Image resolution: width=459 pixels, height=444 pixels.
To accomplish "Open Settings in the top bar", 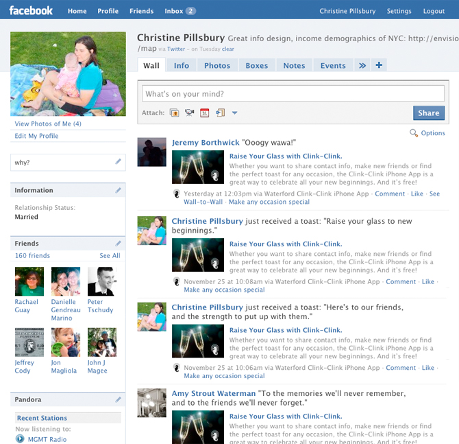I will click(399, 11).
